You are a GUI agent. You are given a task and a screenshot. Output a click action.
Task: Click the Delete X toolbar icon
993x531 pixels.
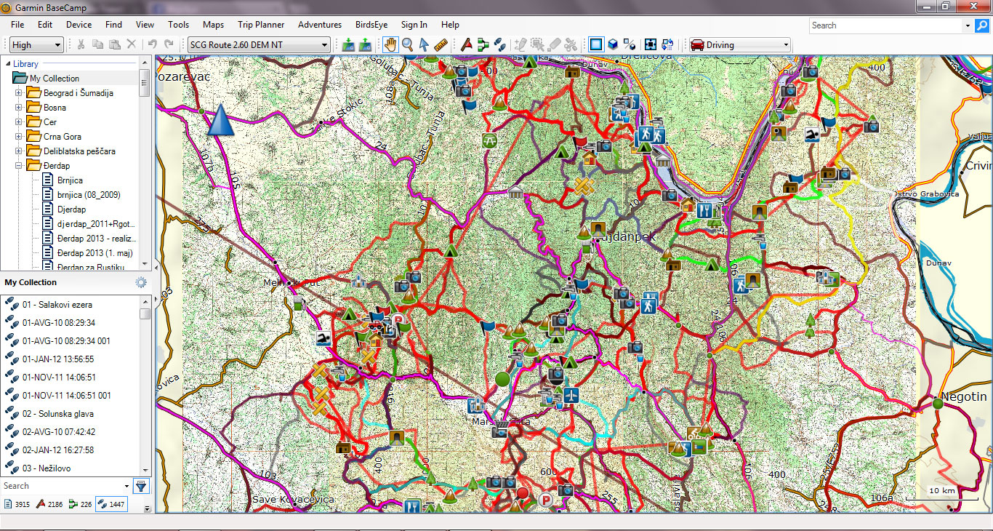[x=132, y=45]
